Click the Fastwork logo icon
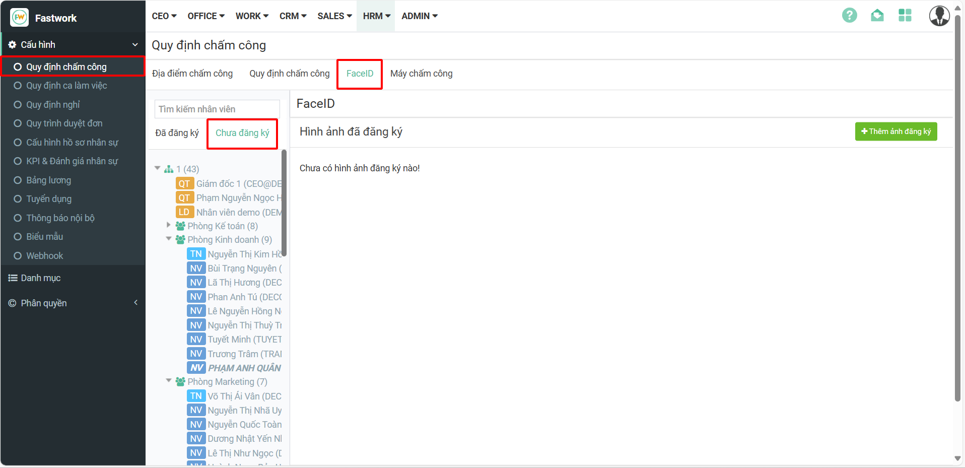The image size is (965, 468). click(x=19, y=18)
